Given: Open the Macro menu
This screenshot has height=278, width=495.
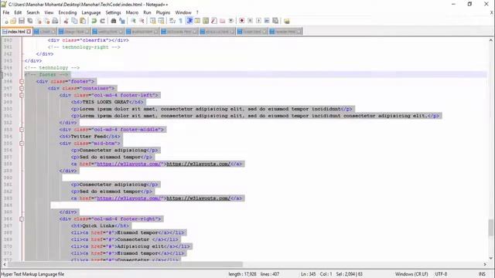Looking at the screenshot, I should pos(132,12).
